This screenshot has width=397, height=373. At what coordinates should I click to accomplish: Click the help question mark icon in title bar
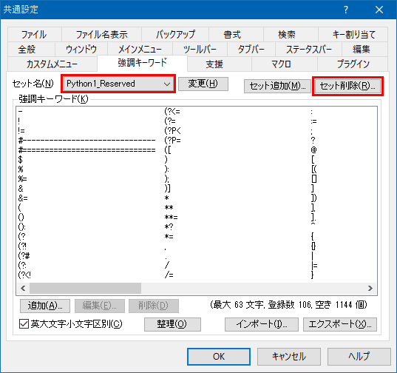coord(346,10)
